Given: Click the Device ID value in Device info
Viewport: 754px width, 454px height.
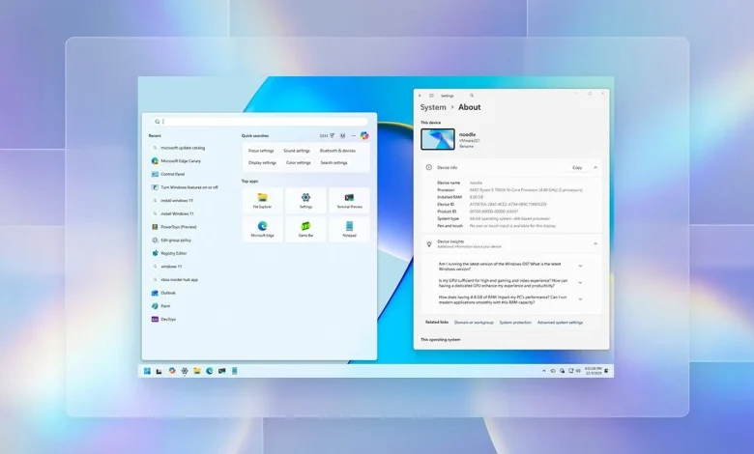Looking at the screenshot, I should click(x=507, y=205).
